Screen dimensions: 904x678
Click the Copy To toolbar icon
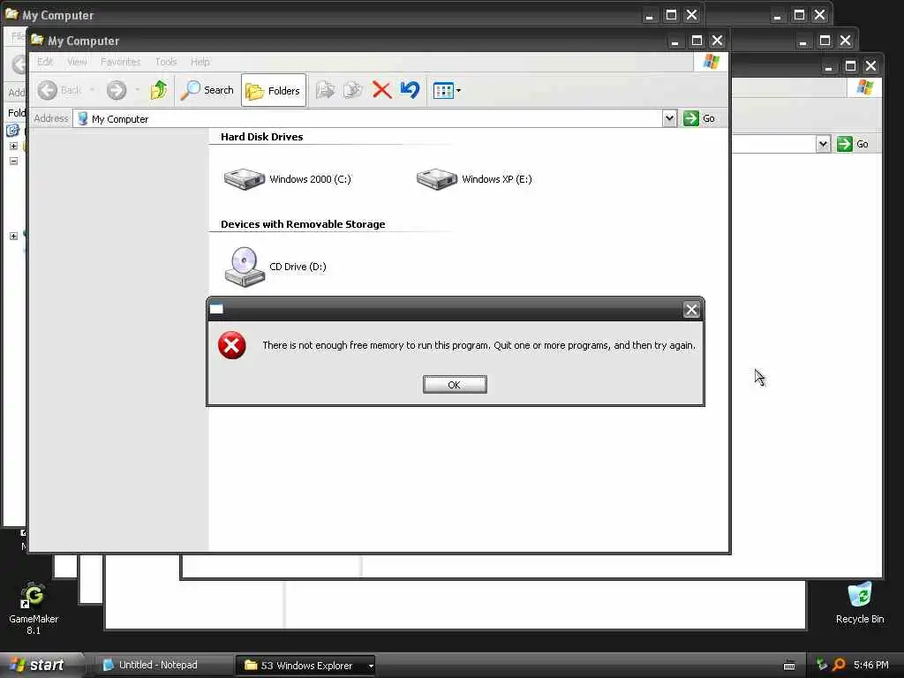coord(353,90)
